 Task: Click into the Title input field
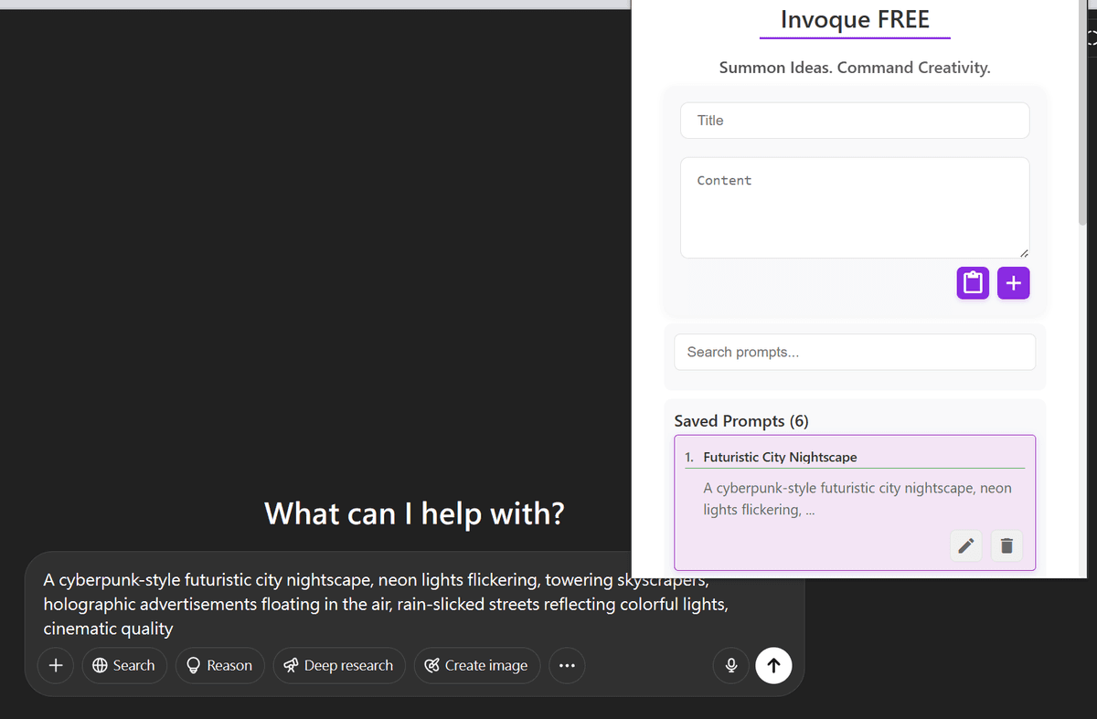[855, 121]
